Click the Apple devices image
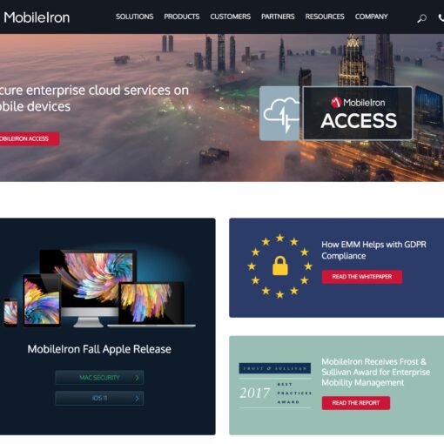444x444 pixels. pyautogui.click(x=98, y=288)
